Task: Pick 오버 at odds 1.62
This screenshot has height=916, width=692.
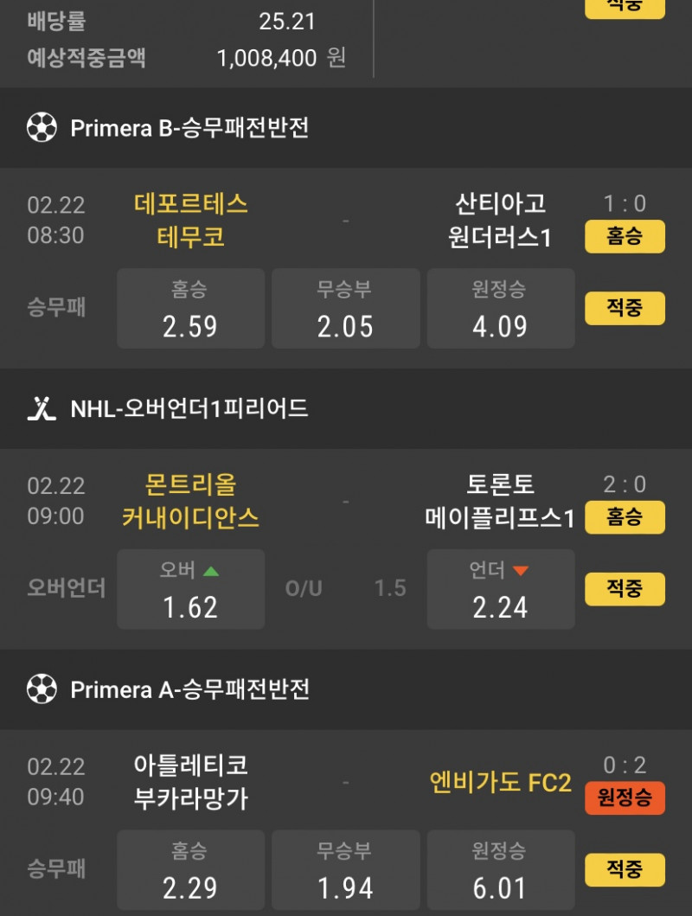Action: click(190, 589)
